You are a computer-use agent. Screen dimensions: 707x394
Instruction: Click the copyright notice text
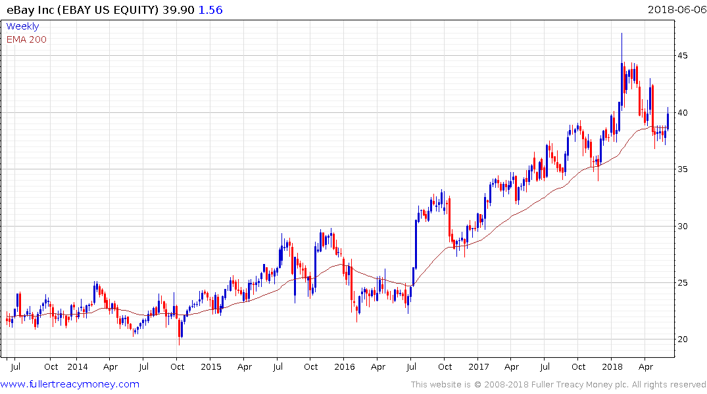558,385
